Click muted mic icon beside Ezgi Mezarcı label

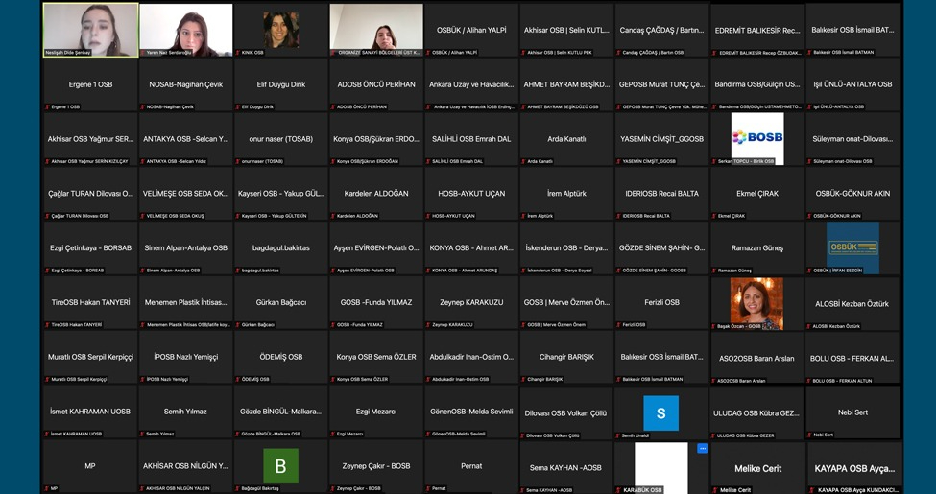(x=333, y=434)
